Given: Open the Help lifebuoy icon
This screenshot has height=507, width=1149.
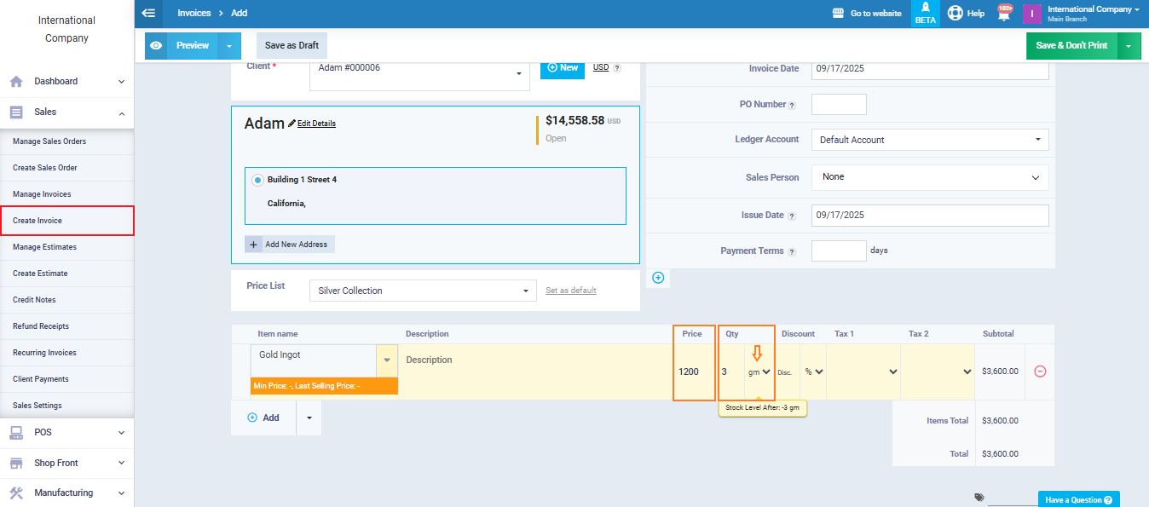Looking at the screenshot, I should pyautogui.click(x=955, y=13).
